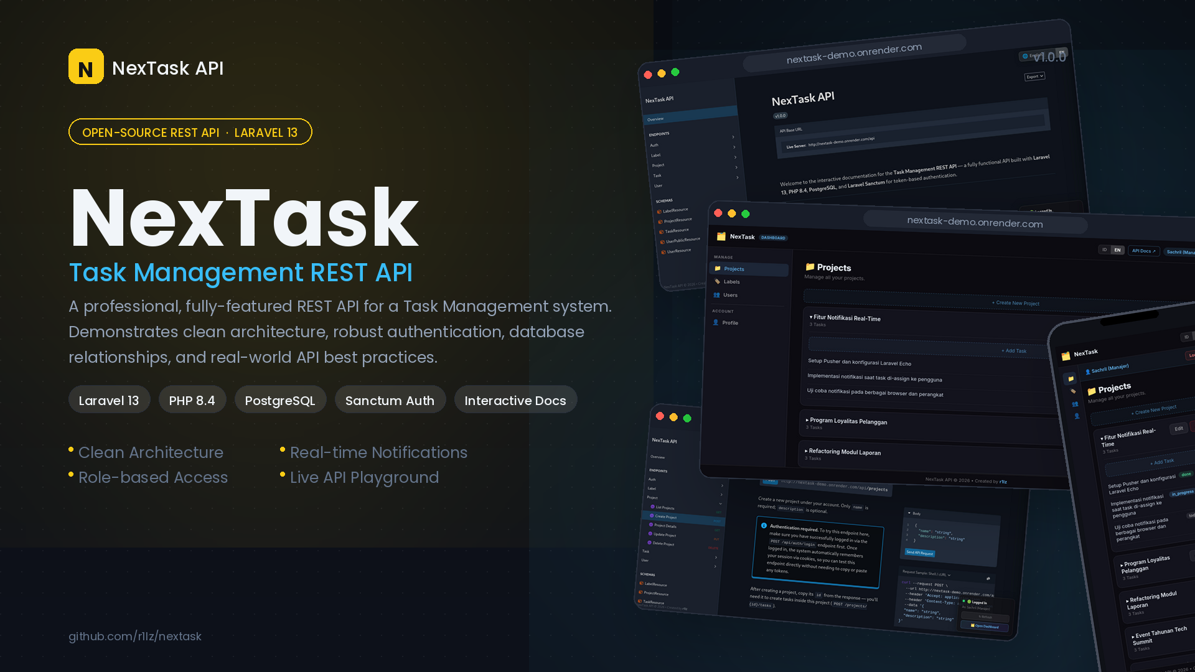Click ProjectResource schema icon in overview docs window
This screenshot has height=672, width=1195.
click(x=660, y=222)
